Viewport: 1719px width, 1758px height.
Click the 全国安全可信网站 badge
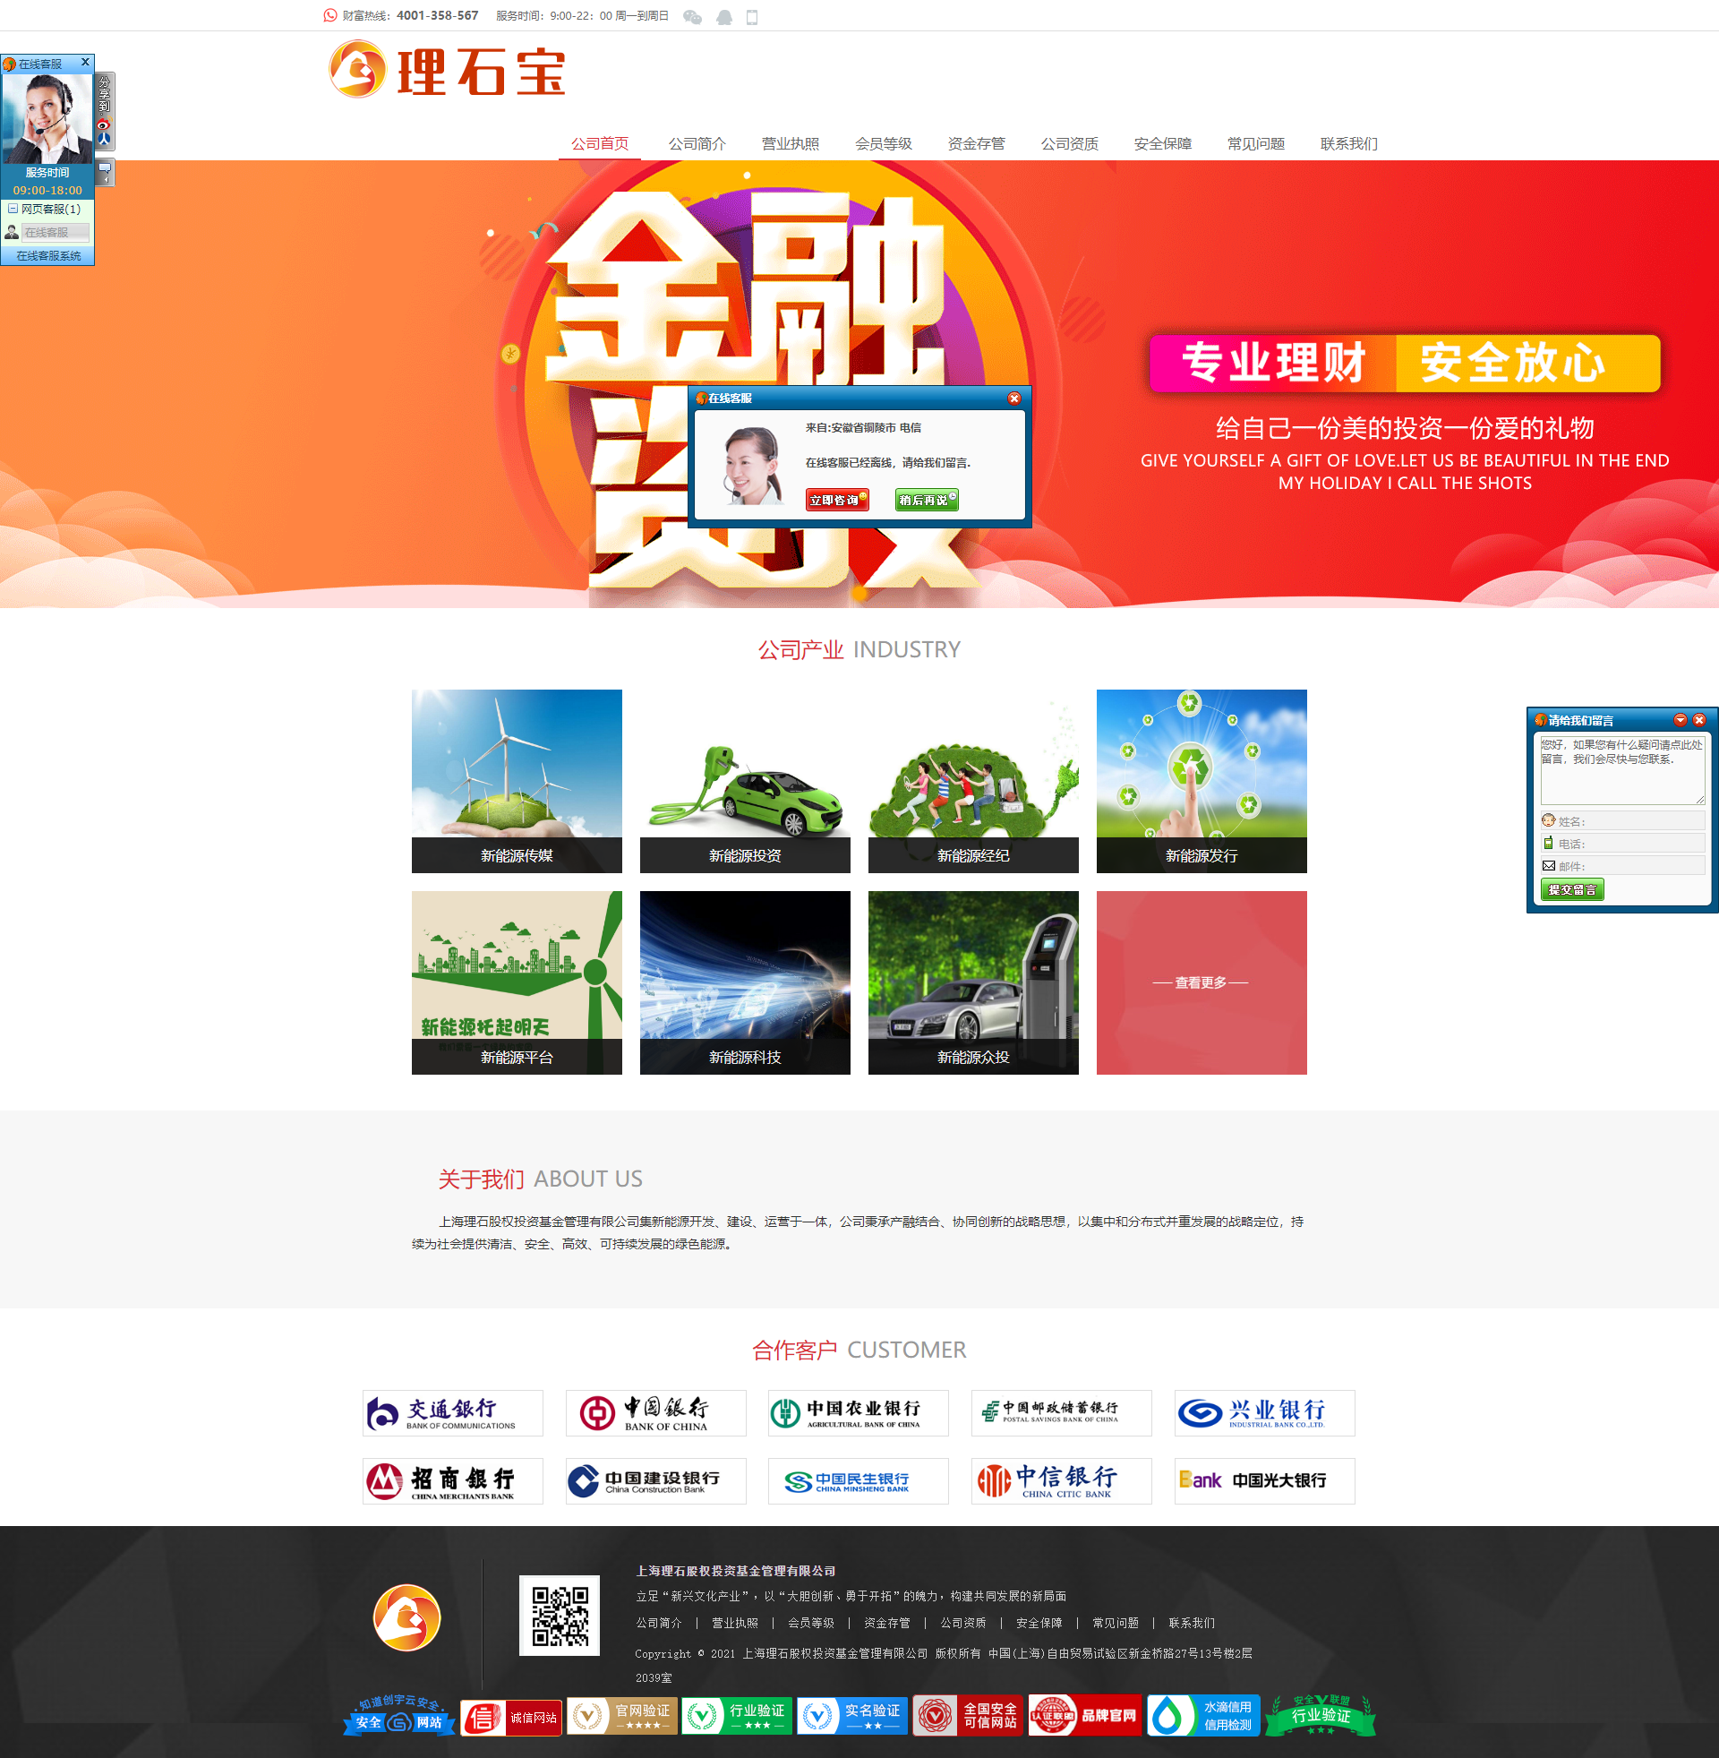[x=968, y=1716]
